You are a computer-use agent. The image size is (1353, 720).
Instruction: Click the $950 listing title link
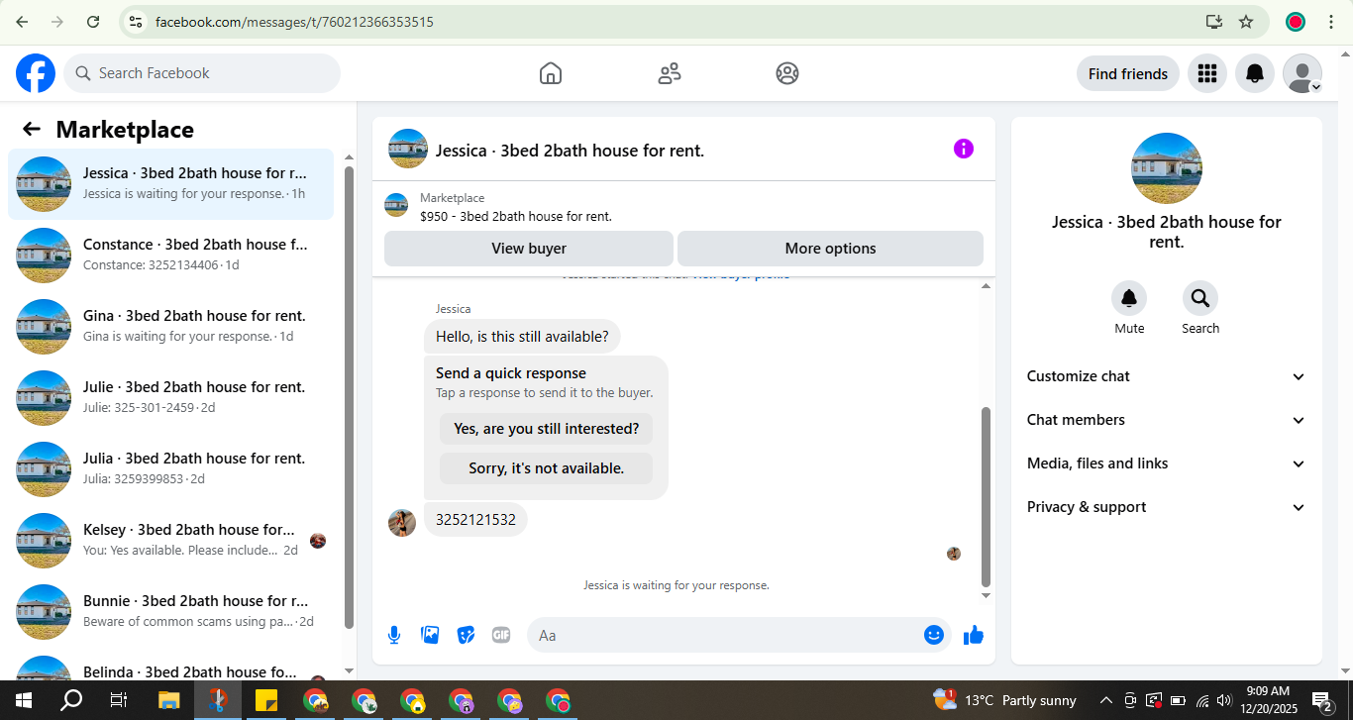(516, 216)
